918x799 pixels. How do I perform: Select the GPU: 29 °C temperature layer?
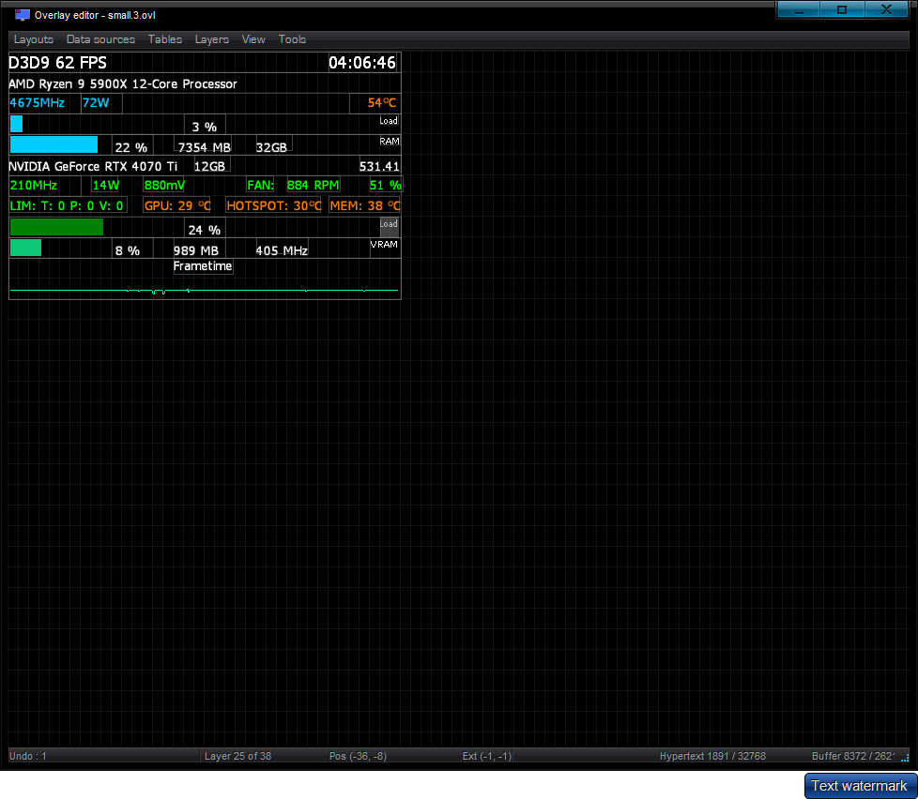click(177, 206)
